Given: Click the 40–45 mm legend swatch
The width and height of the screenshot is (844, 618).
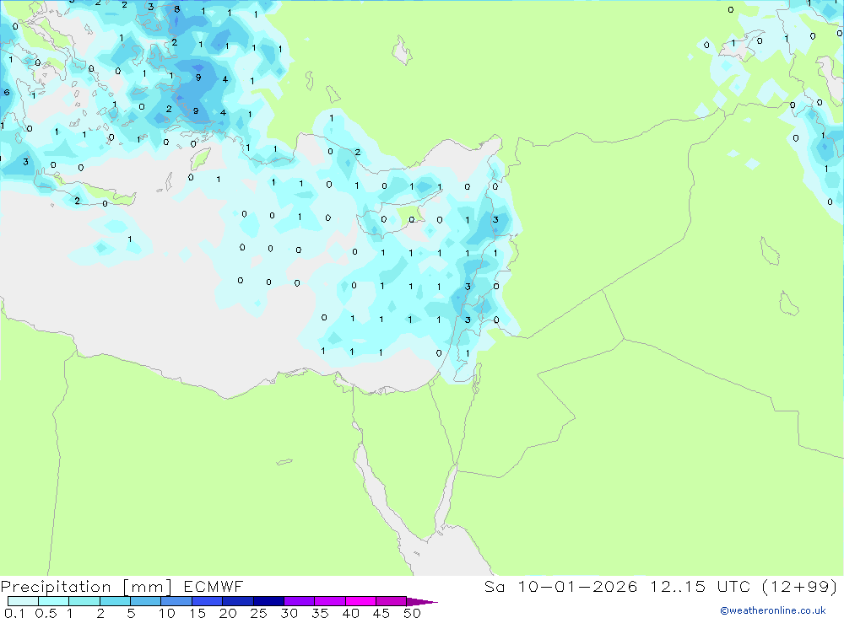Looking at the screenshot, I should click(x=360, y=601).
